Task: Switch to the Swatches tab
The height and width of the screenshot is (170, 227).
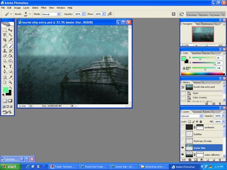Action: point(196,53)
